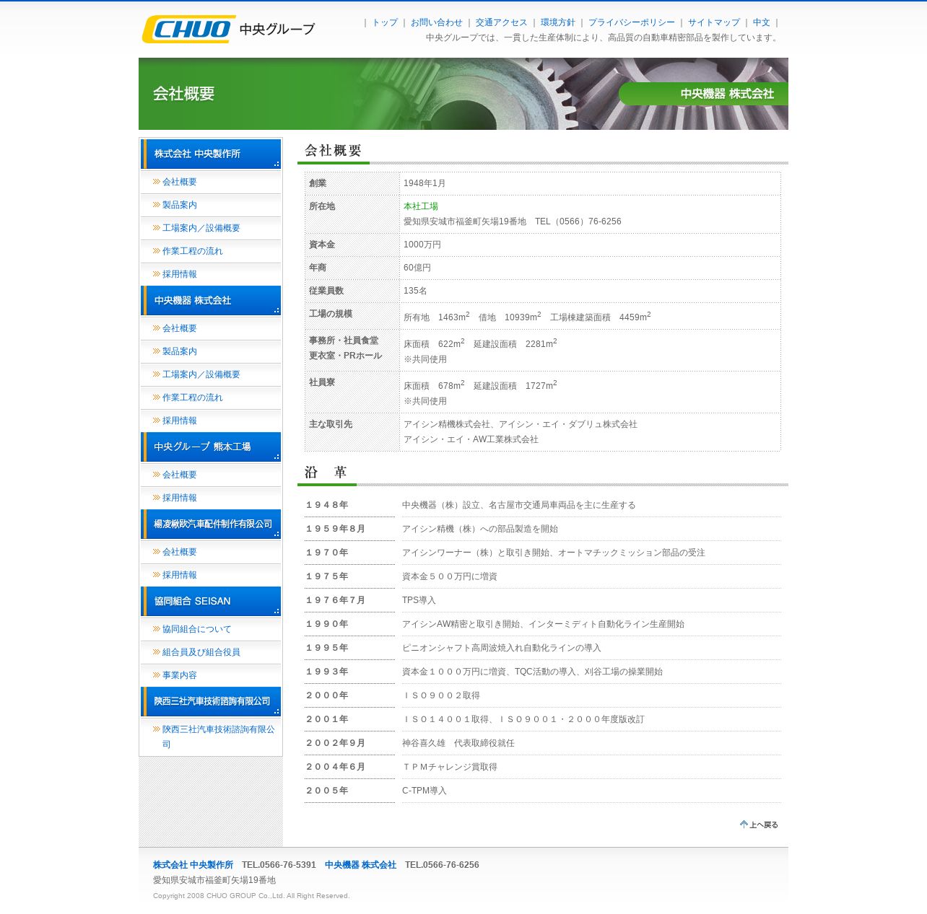The height and width of the screenshot is (914, 927).
Task: Open 会社概要 under 中央機器 株式会社
Action: [x=179, y=328]
